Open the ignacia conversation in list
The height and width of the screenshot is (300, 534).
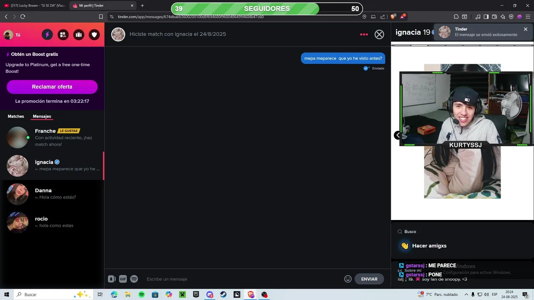tap(52, 166)
